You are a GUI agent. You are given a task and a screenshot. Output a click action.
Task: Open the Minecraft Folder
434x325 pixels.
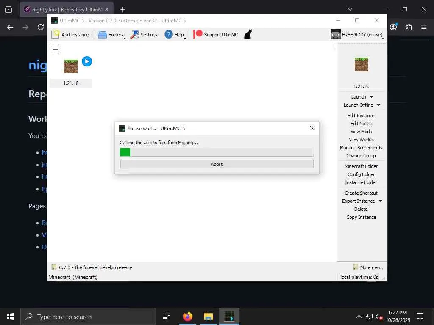[361, 166]
